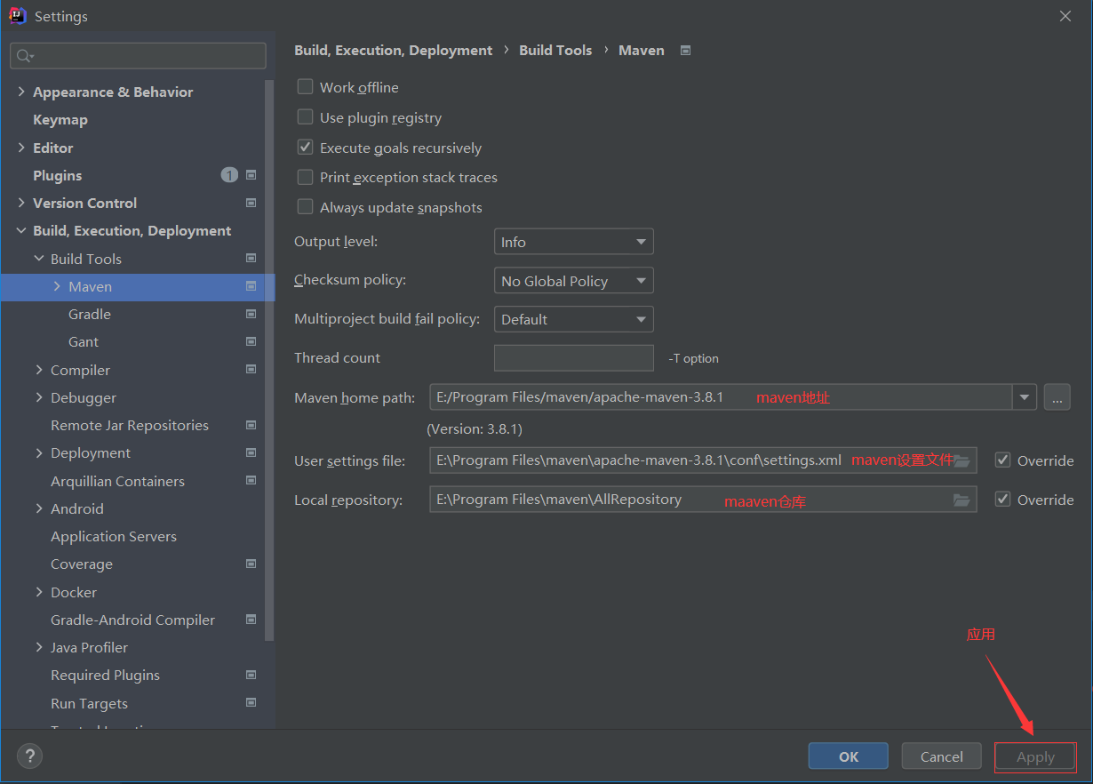Select Keymap in the settings tree
The image size is (1093, 784).
point(60,120)
